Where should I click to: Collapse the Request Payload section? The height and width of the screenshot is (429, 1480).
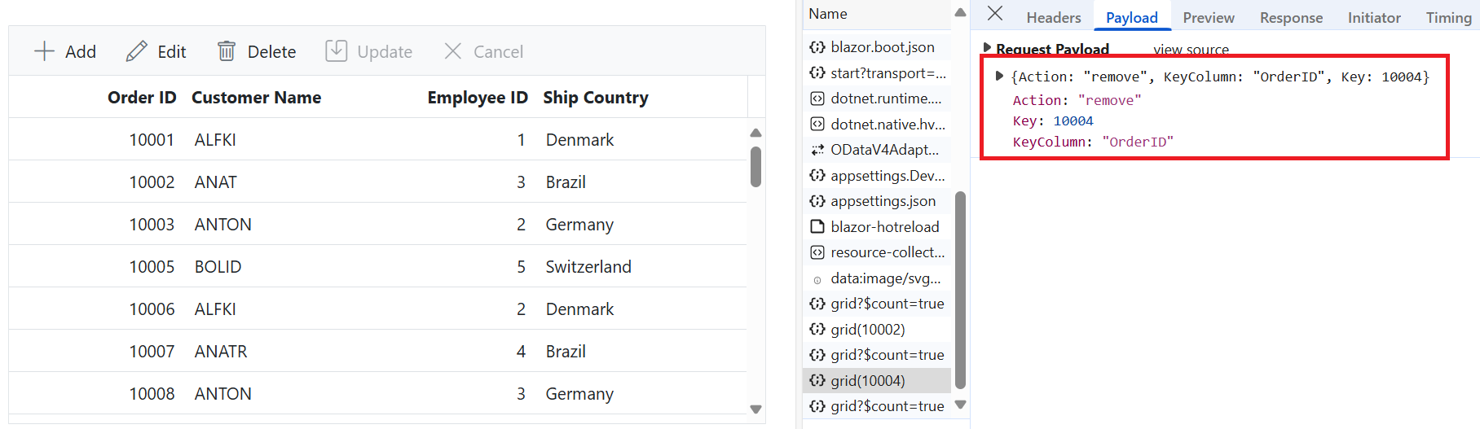[988, 48]
